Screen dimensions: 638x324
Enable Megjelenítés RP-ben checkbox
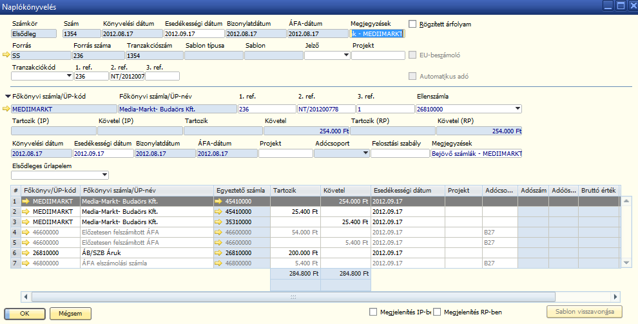[x=438, y=312]
